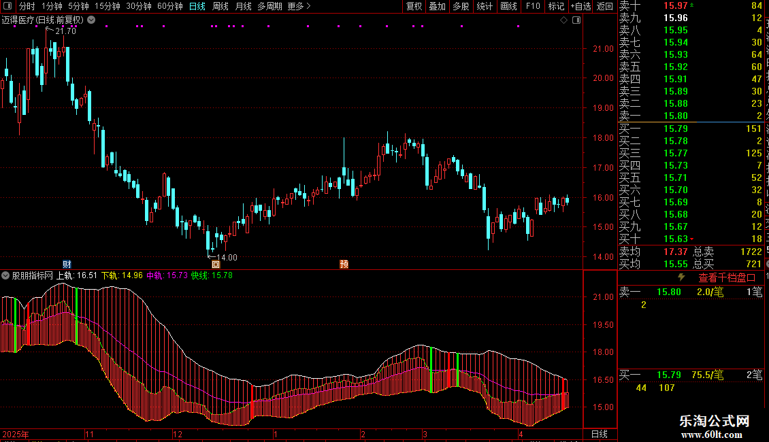Select the 买十 15.63 order row
Screen dimensions: 769x442
[x=691, y=239]
